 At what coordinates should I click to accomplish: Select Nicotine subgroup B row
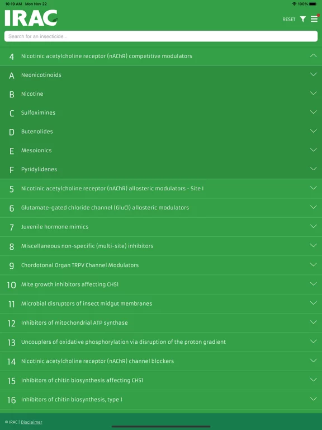tap(161, 94)
